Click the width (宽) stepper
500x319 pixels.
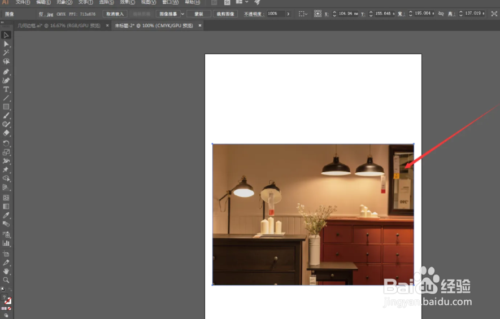(410, 14)
